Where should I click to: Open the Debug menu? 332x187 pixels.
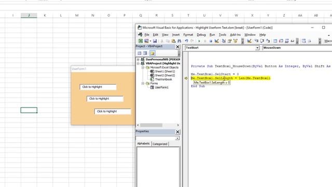(201, 35)
